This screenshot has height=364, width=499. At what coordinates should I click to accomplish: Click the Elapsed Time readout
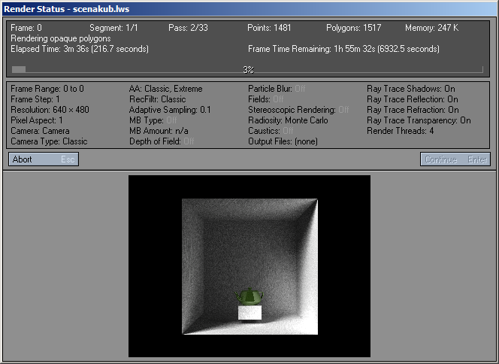[x=80, y=49]
